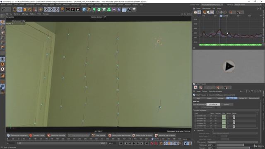Toggle the Clés auto checkbox
Image resolution: width=265 pixels, height=149 pixels.
(x=213, y=130)
